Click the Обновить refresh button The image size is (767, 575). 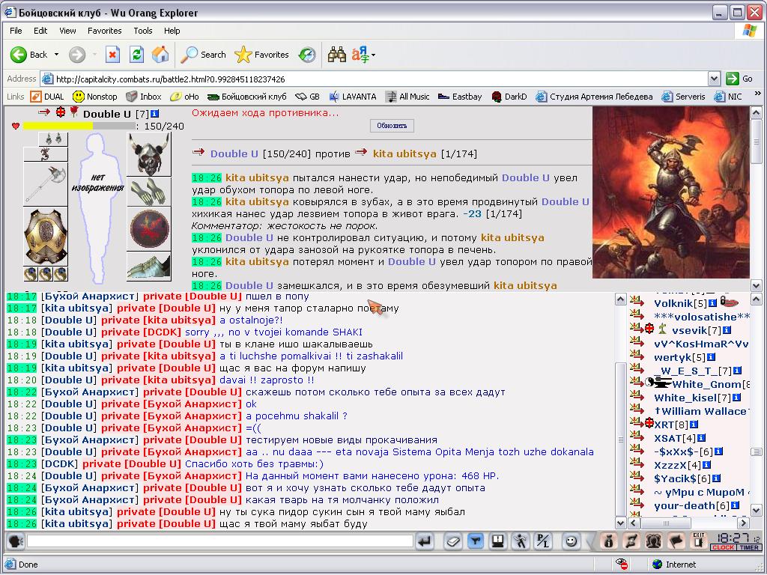coord(392,126)
